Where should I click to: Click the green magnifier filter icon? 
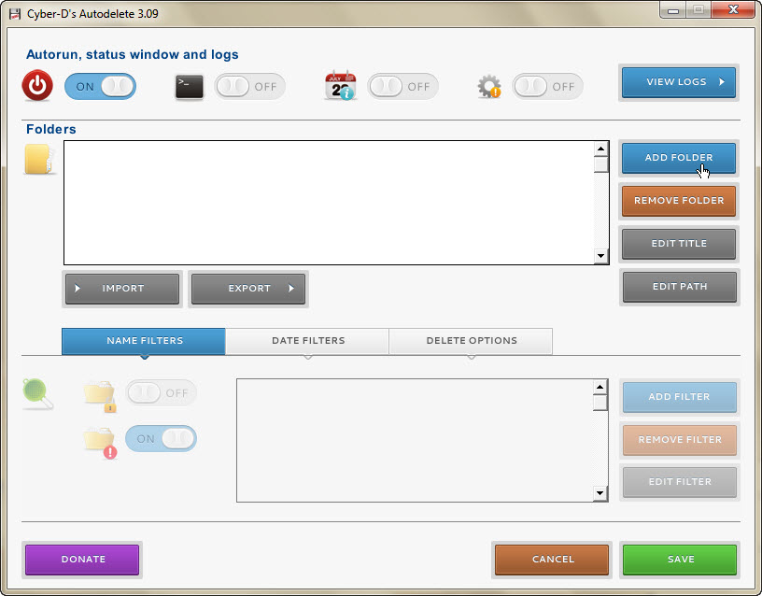[x=37, y=394]
